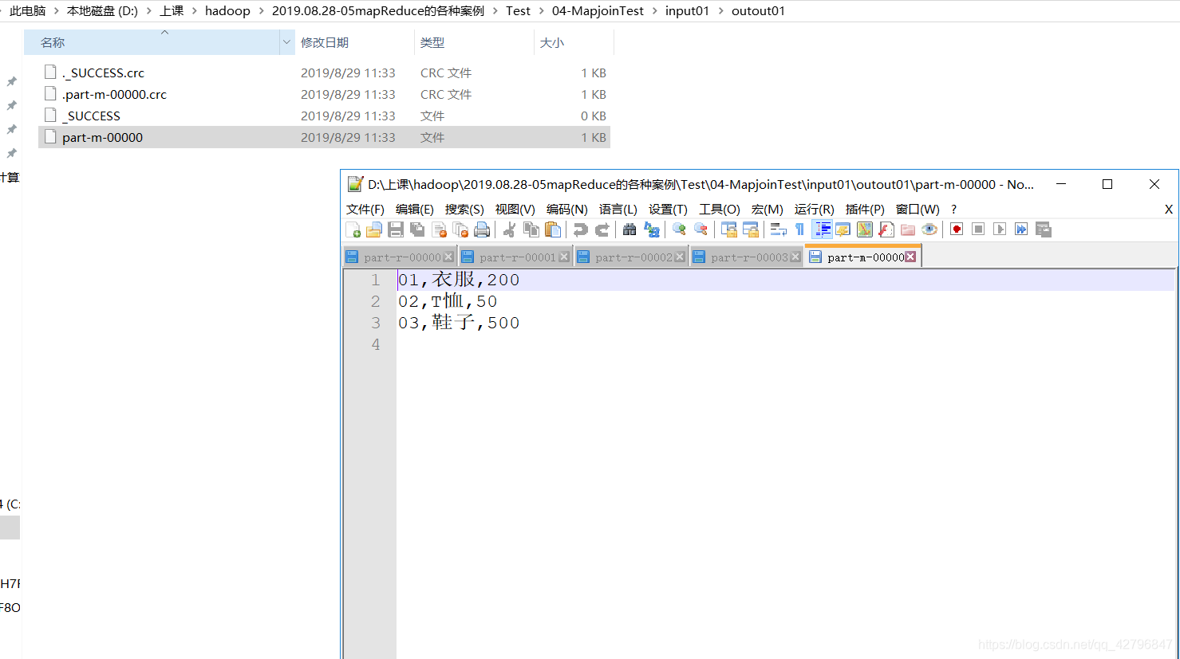Sort Explorer files by 修改日期 column

pyautogui.click(x=354, y=42)
